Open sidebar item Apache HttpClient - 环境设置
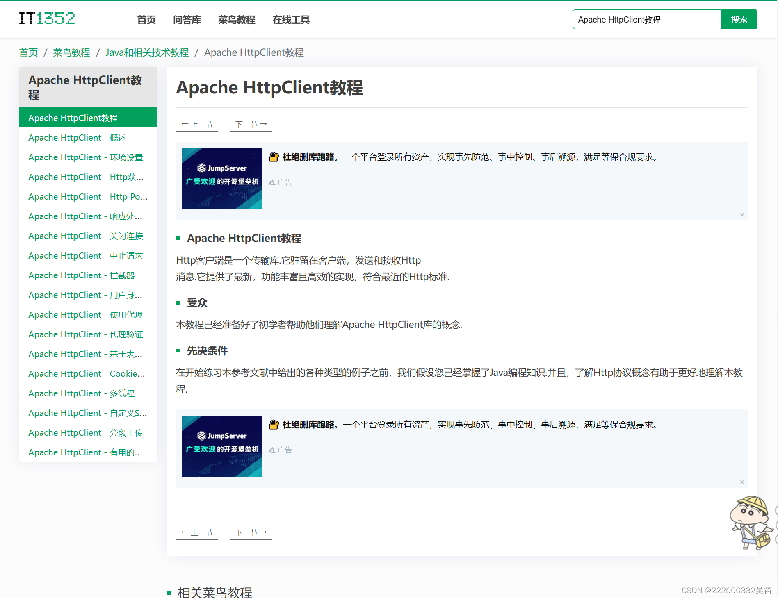 (88, 157)
